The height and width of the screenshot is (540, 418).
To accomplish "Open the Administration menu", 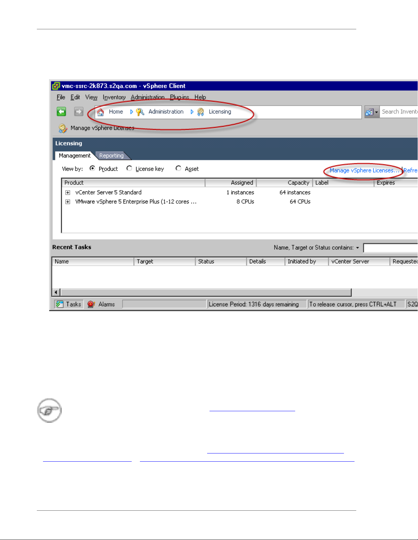I will coord(147,97).
